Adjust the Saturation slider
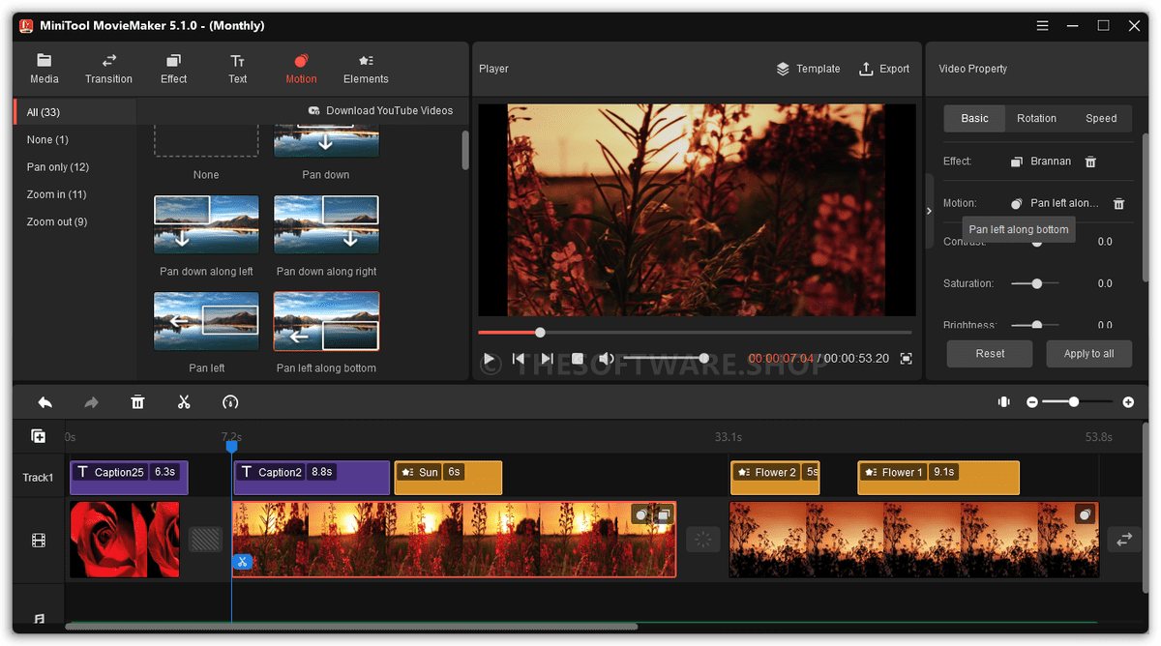Image resolution: width=1161 pixels, height=646 pixels. (x=1035, y=283)
